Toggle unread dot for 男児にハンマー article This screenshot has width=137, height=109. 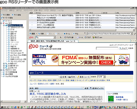32,18
